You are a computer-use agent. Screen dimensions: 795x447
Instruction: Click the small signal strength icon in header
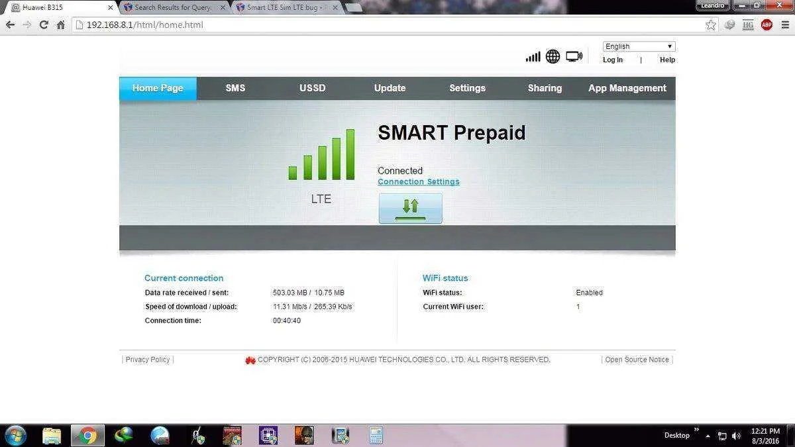(533, 57)
